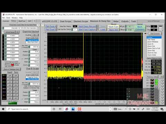Switch to the MultiTool tab
The height and width of the screenshot is (124, 166).
pos(22,21)
